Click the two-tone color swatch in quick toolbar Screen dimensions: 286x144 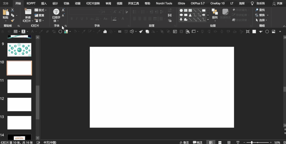click(66, 31)
